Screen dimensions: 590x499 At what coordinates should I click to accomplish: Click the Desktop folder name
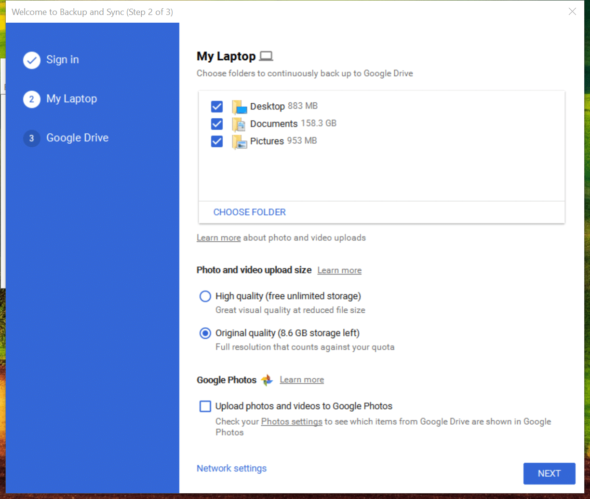(268, 107)
